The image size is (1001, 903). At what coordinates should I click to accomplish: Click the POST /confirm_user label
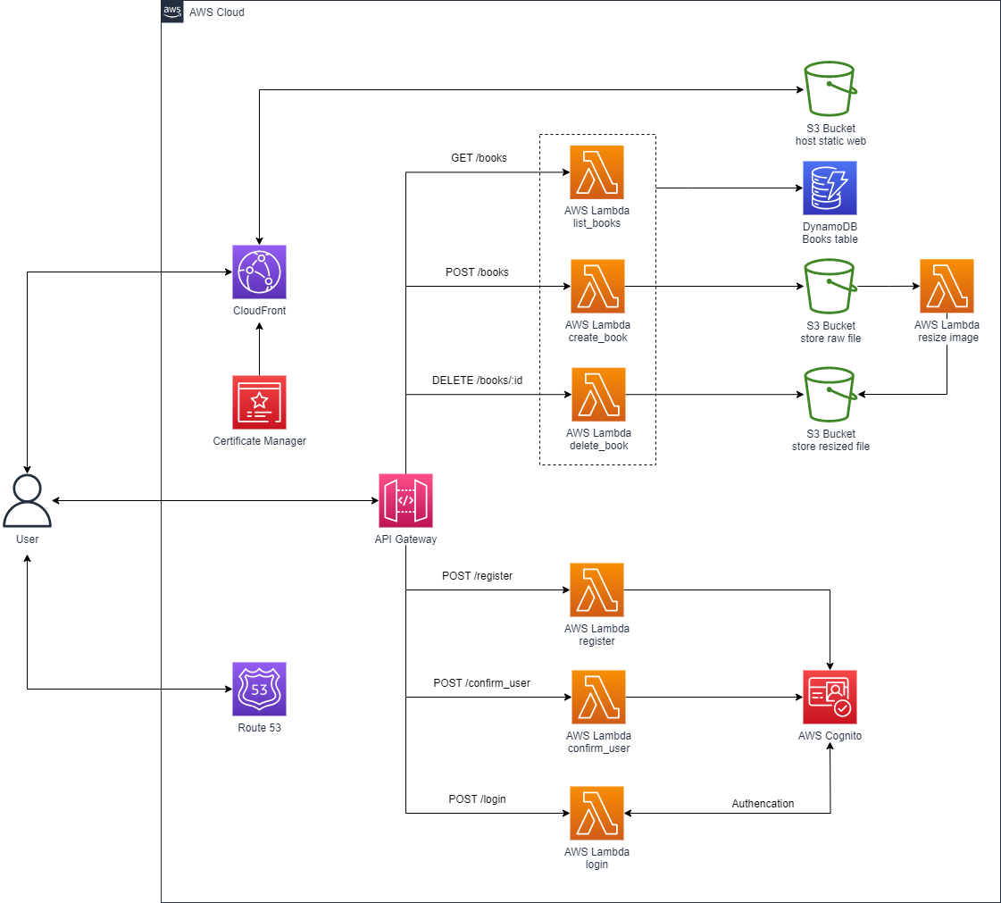pyautogui.click(x=481, y=682)
